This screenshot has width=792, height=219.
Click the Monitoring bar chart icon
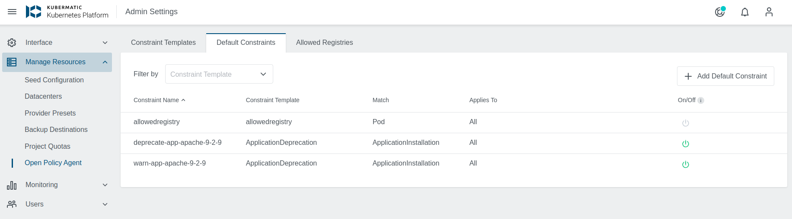[x=12, y=185]
